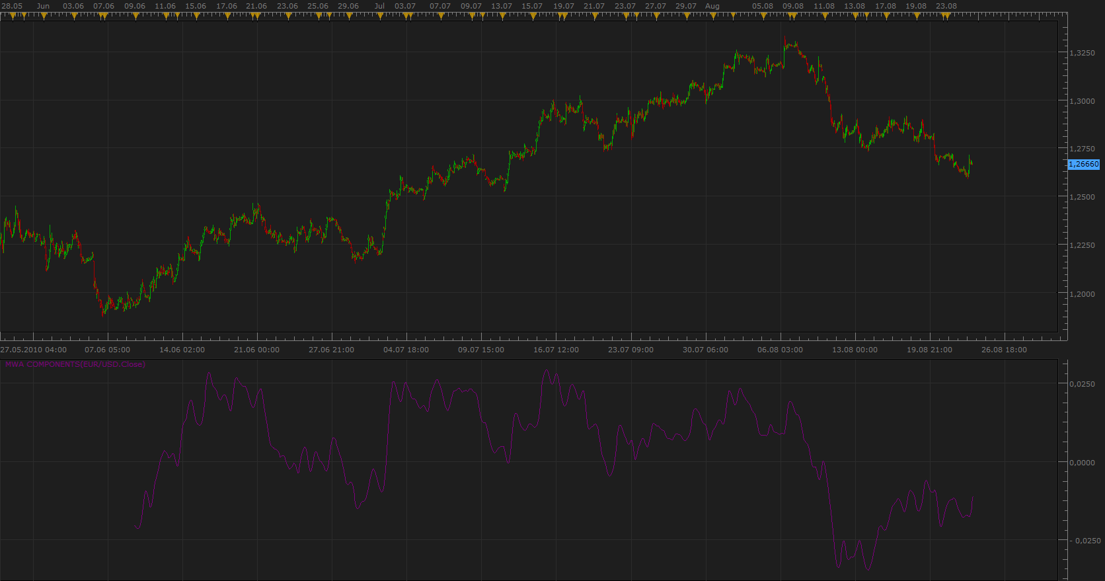Image resolution: width=1105 pixels, height=581 pixels.
Task: Click the 1,2000 price axis label
Action: pos(1083,294)
